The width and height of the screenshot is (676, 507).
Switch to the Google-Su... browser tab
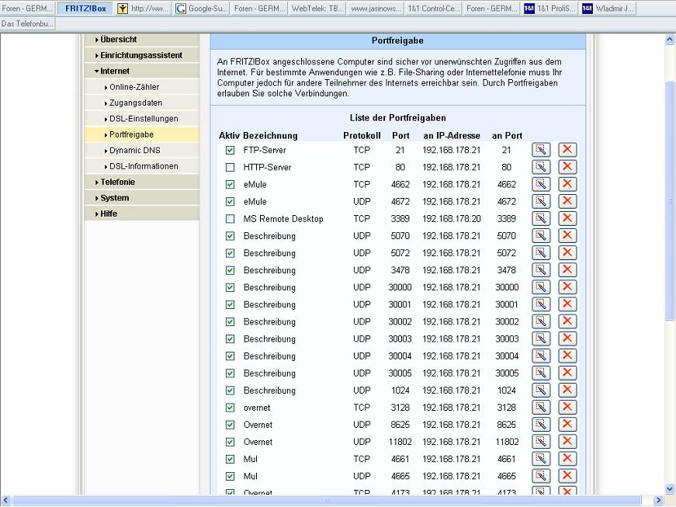click(201, 9)
